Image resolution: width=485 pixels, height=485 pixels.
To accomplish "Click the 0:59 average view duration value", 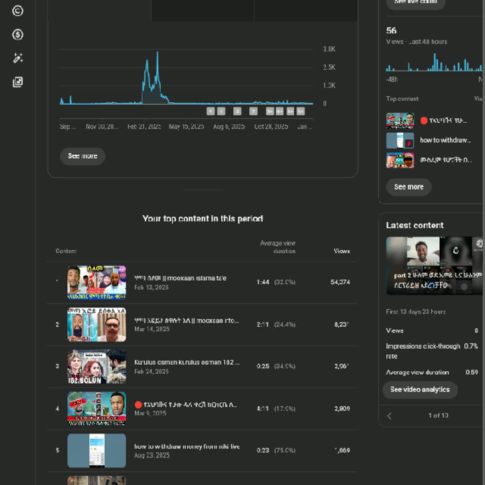I will [472, 372].
